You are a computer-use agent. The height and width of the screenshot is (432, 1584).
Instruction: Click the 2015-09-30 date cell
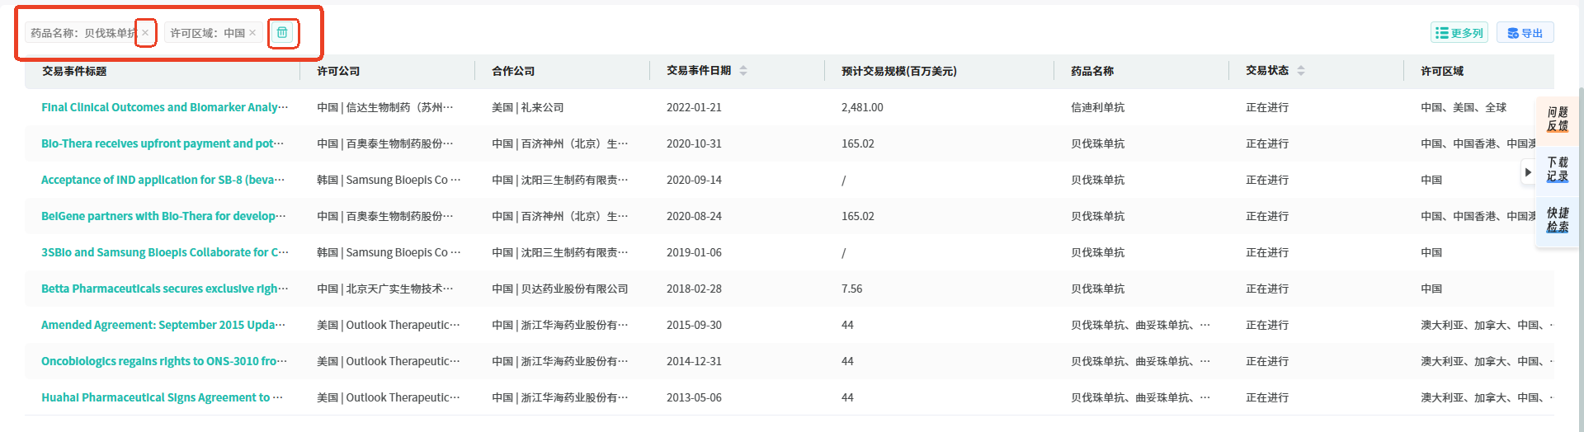coord(694,325)
